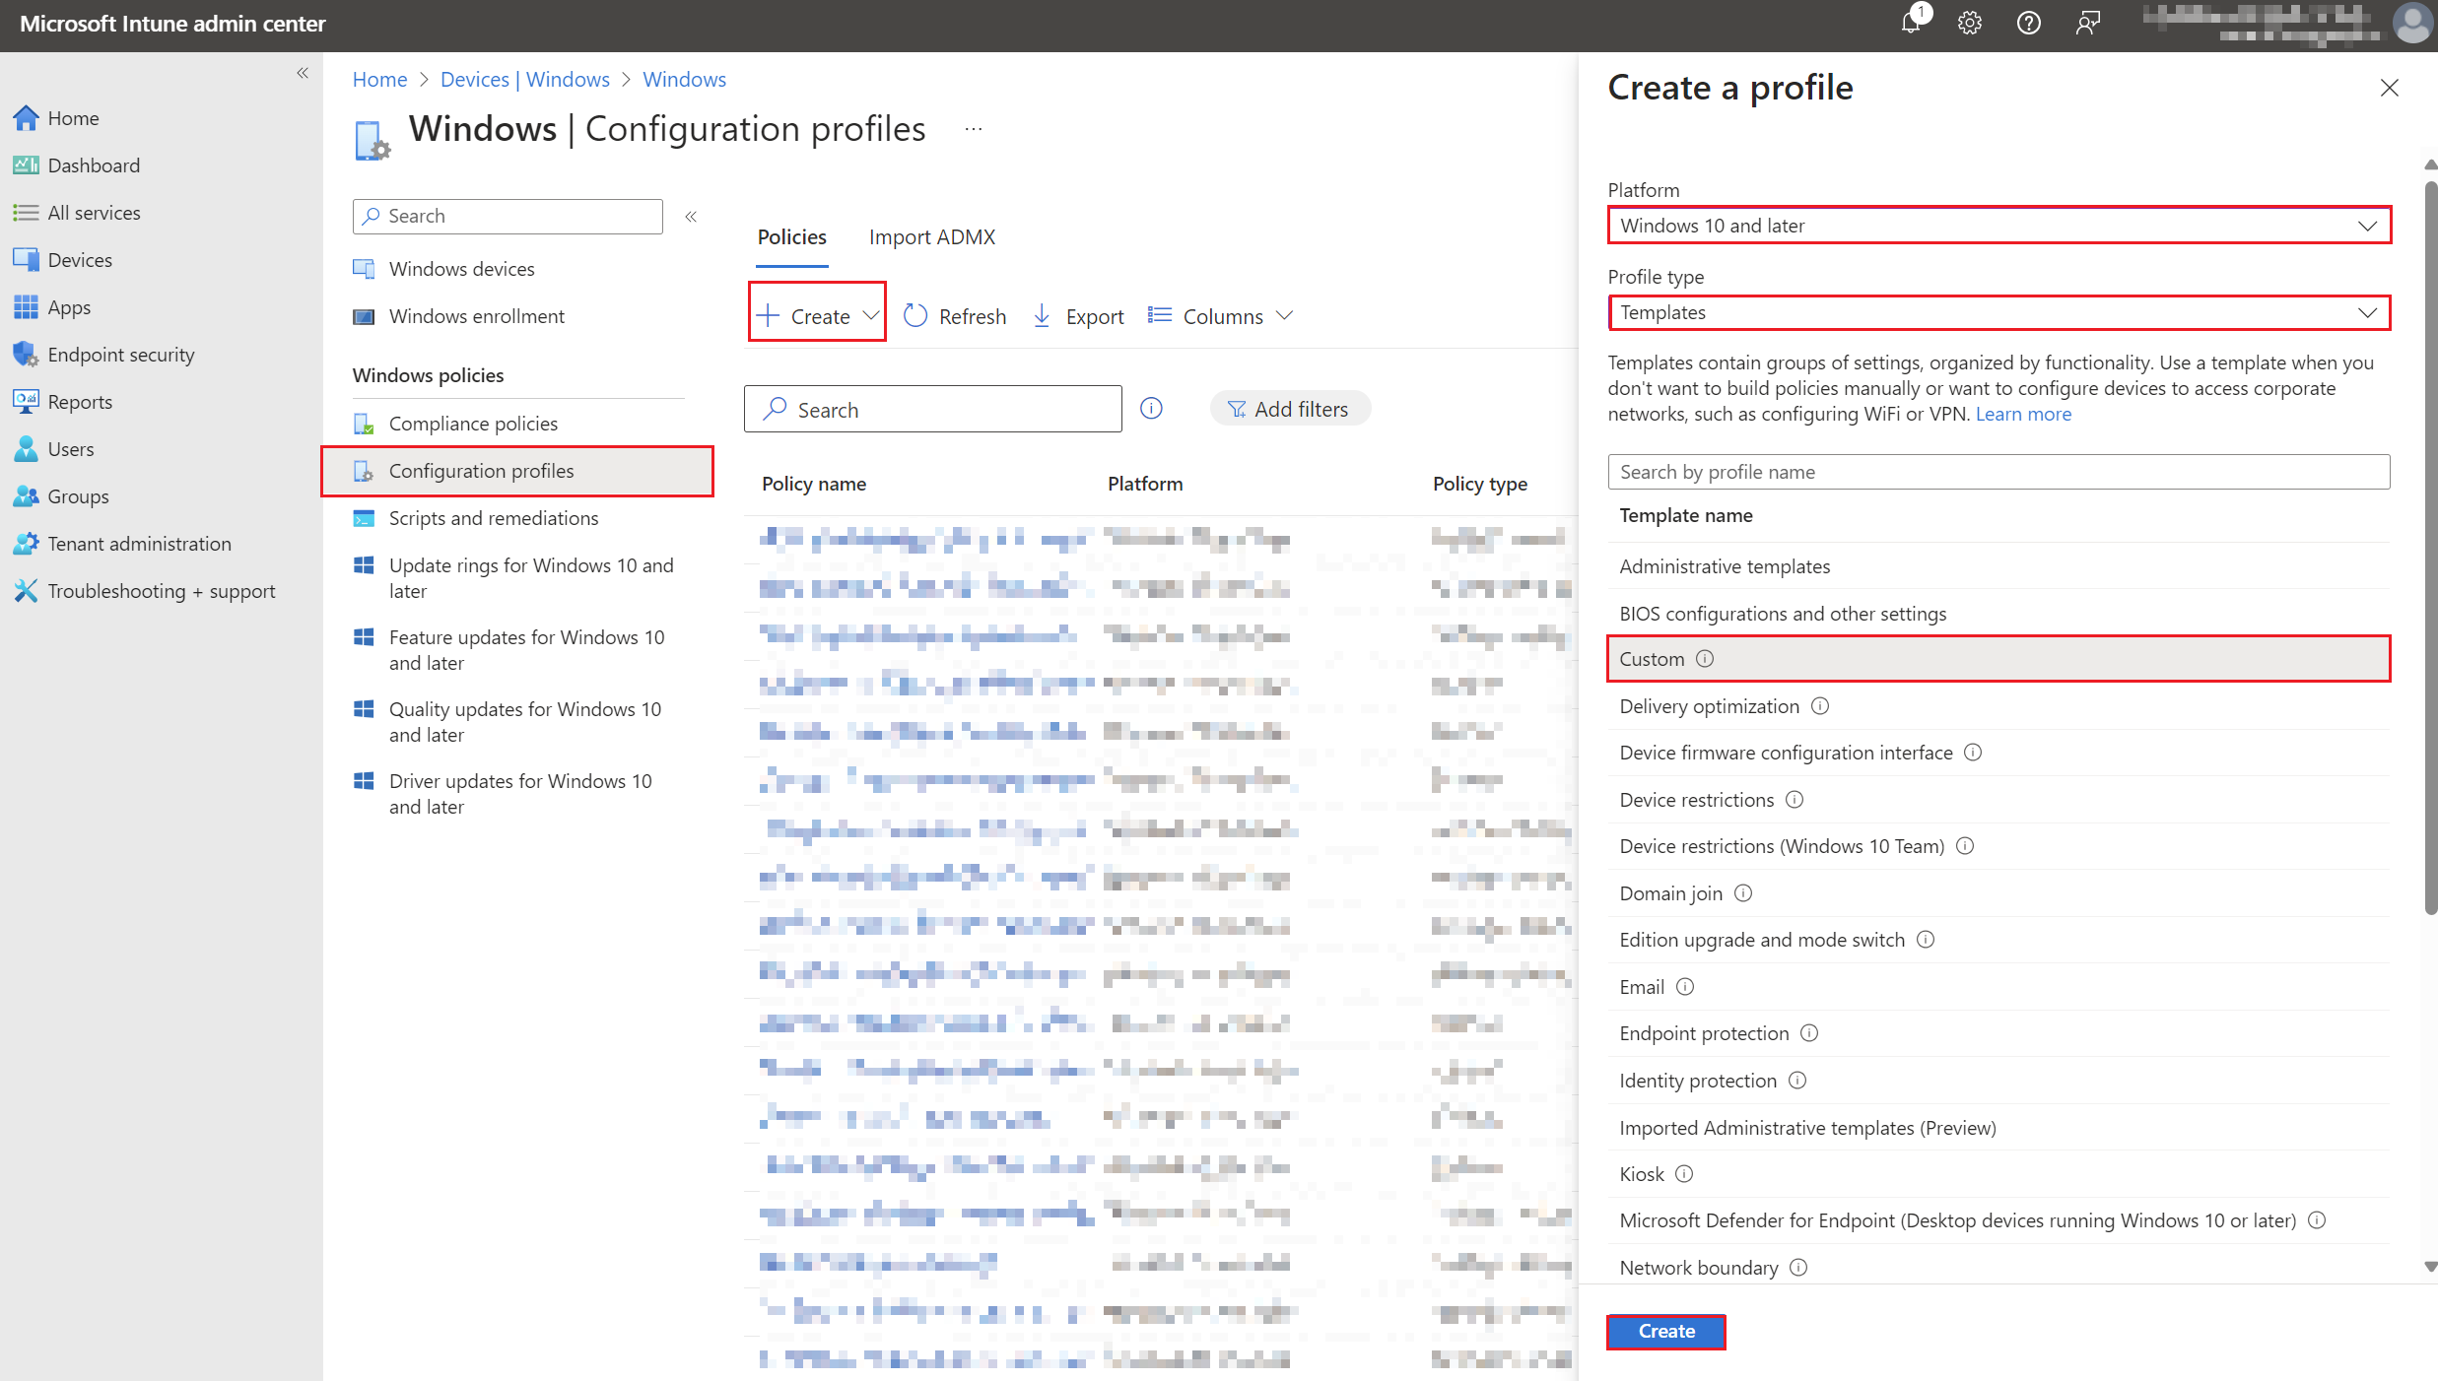Collapse the Windows blade side menu
The height and width of the screenshot is (1381, 2438).
coord(691,217)
